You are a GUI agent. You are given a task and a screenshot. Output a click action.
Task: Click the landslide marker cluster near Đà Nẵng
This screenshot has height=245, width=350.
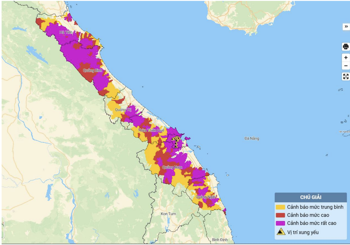[x=176, y=141]
